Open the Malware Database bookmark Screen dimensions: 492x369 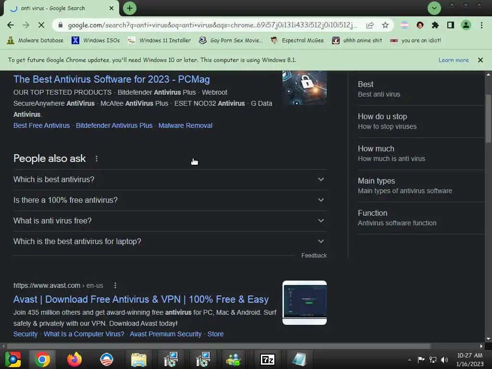(x=36, y=40)
